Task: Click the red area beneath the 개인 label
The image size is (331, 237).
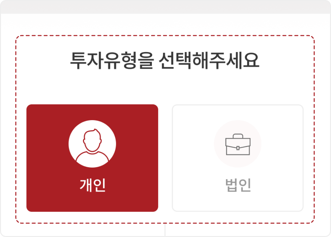Action: point(92,202)
